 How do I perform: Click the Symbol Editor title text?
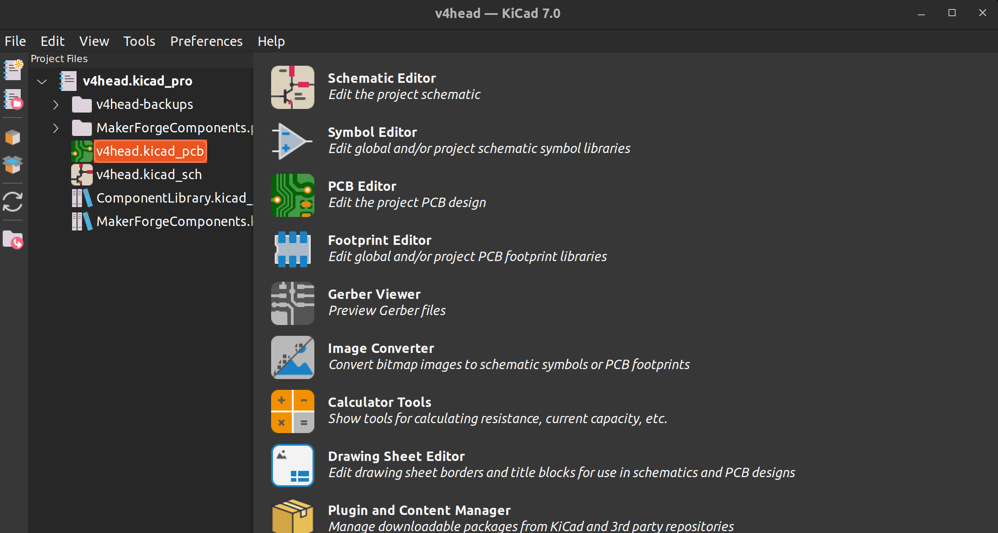372,132
